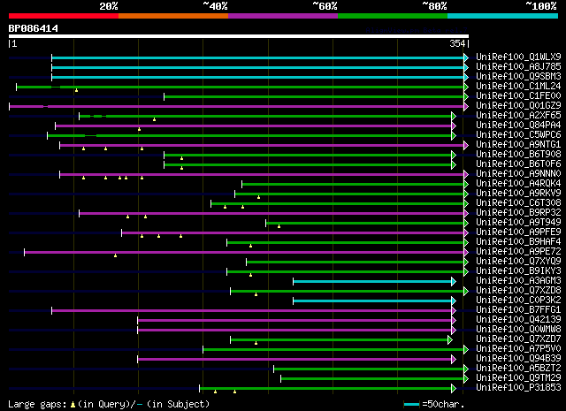
Task: Click the white BP086414 query sequence bar
Action: click(239, 36)
